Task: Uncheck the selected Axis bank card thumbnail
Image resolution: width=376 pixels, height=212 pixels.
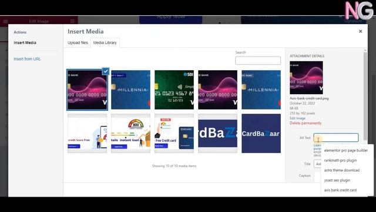Action: click(106, 71)
